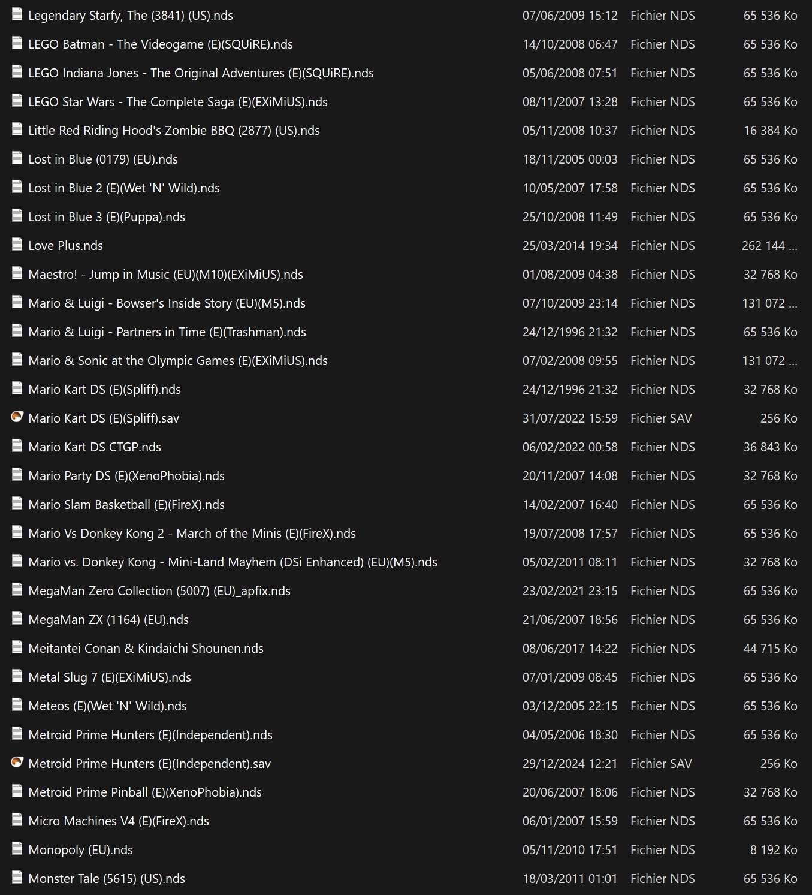The height and width of the screenshot is (895, 812).
Task: Click the Meteos file icon
Action: pos(17,705)
